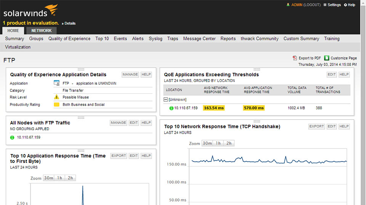Go to Alerts page

tap(138, 39)
